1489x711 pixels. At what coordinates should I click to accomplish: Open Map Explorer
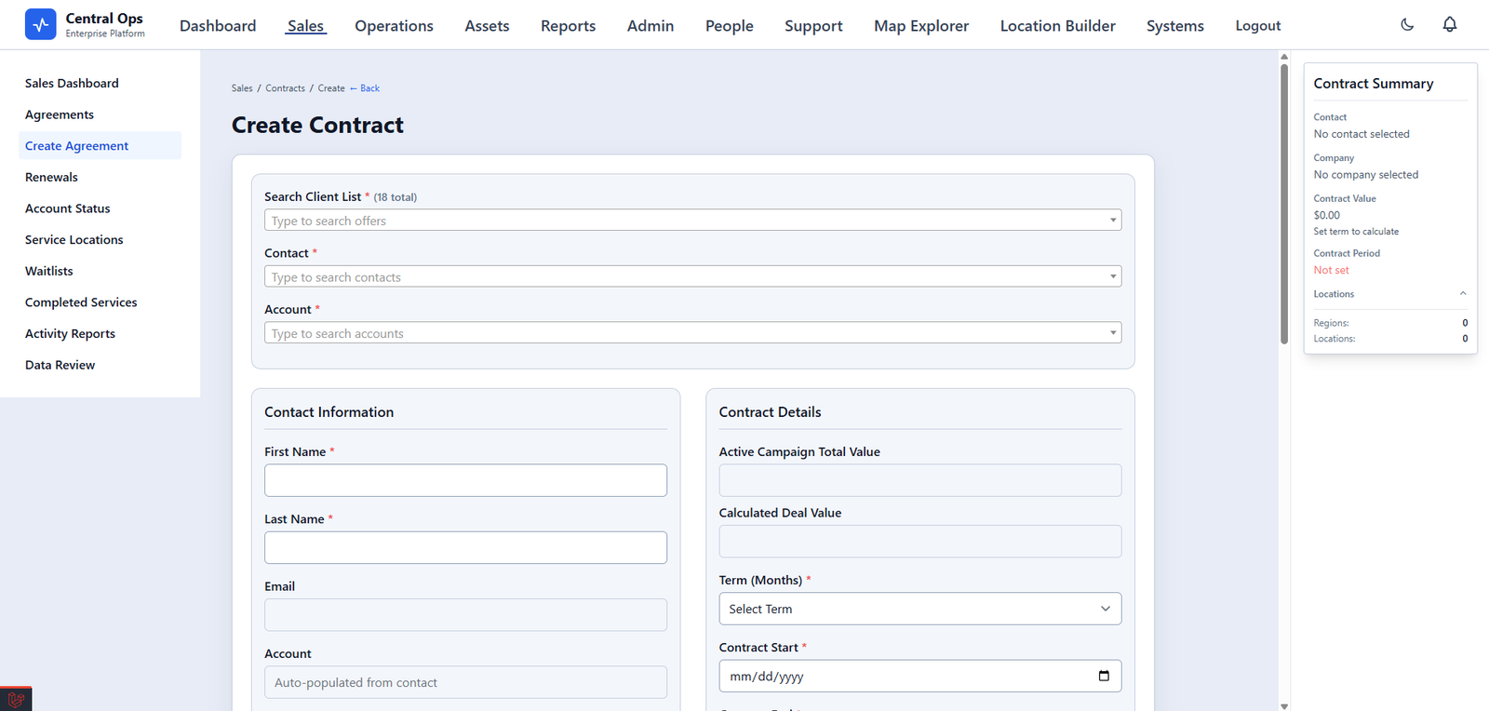921,26
